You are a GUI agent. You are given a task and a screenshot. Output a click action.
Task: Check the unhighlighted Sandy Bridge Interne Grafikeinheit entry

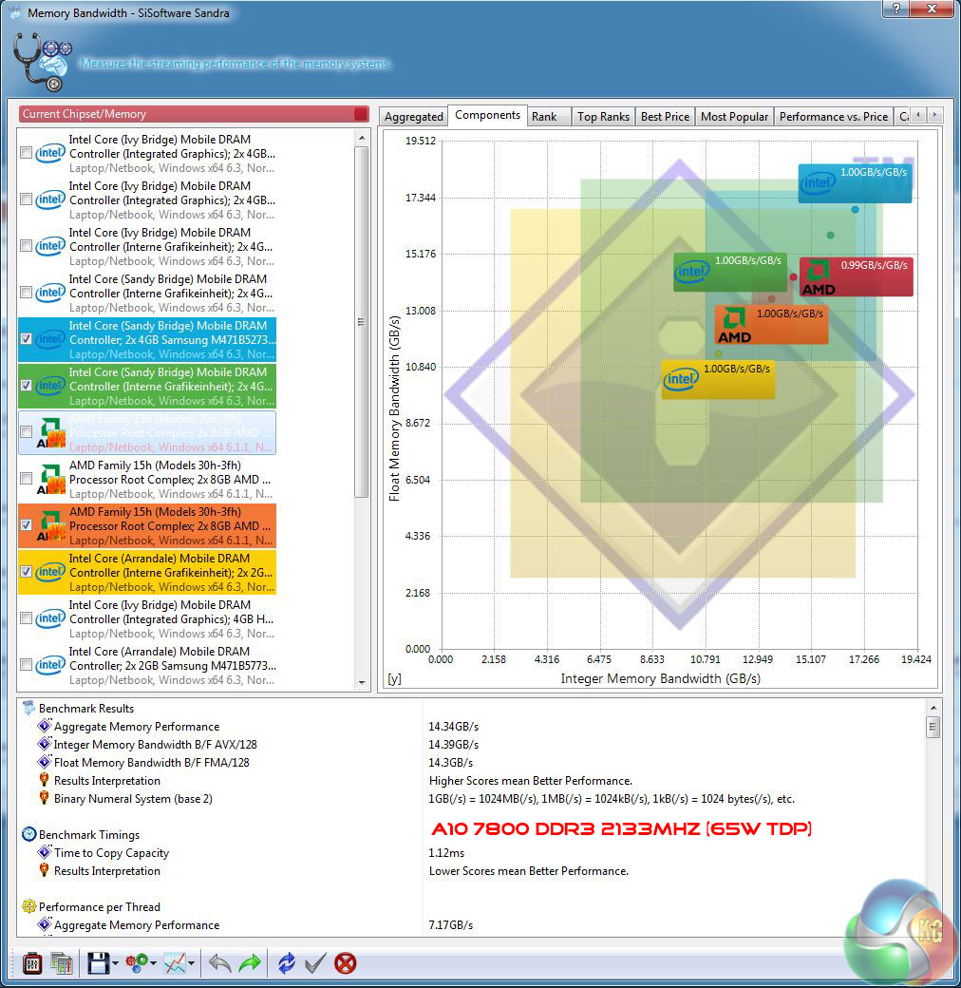[26, 293]
